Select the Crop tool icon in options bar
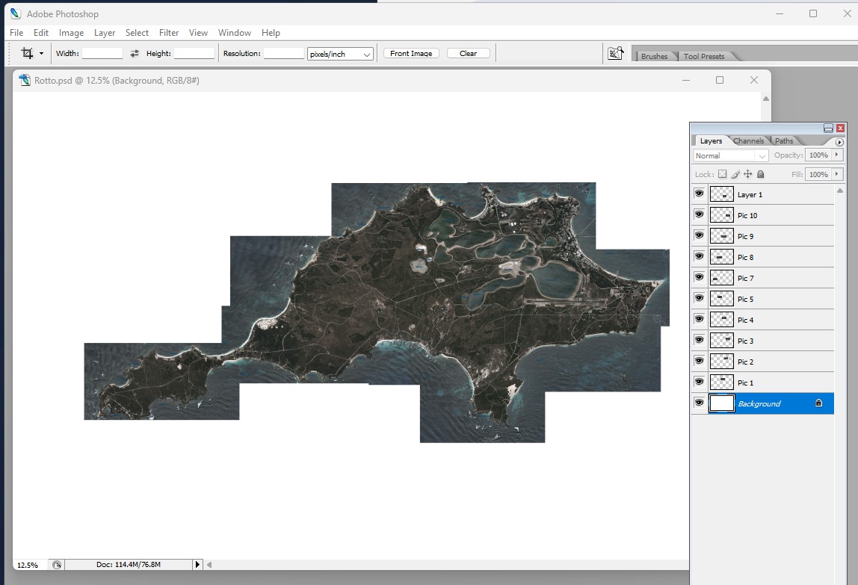This screenshot has height=585, width=858. tap(28, 53)
